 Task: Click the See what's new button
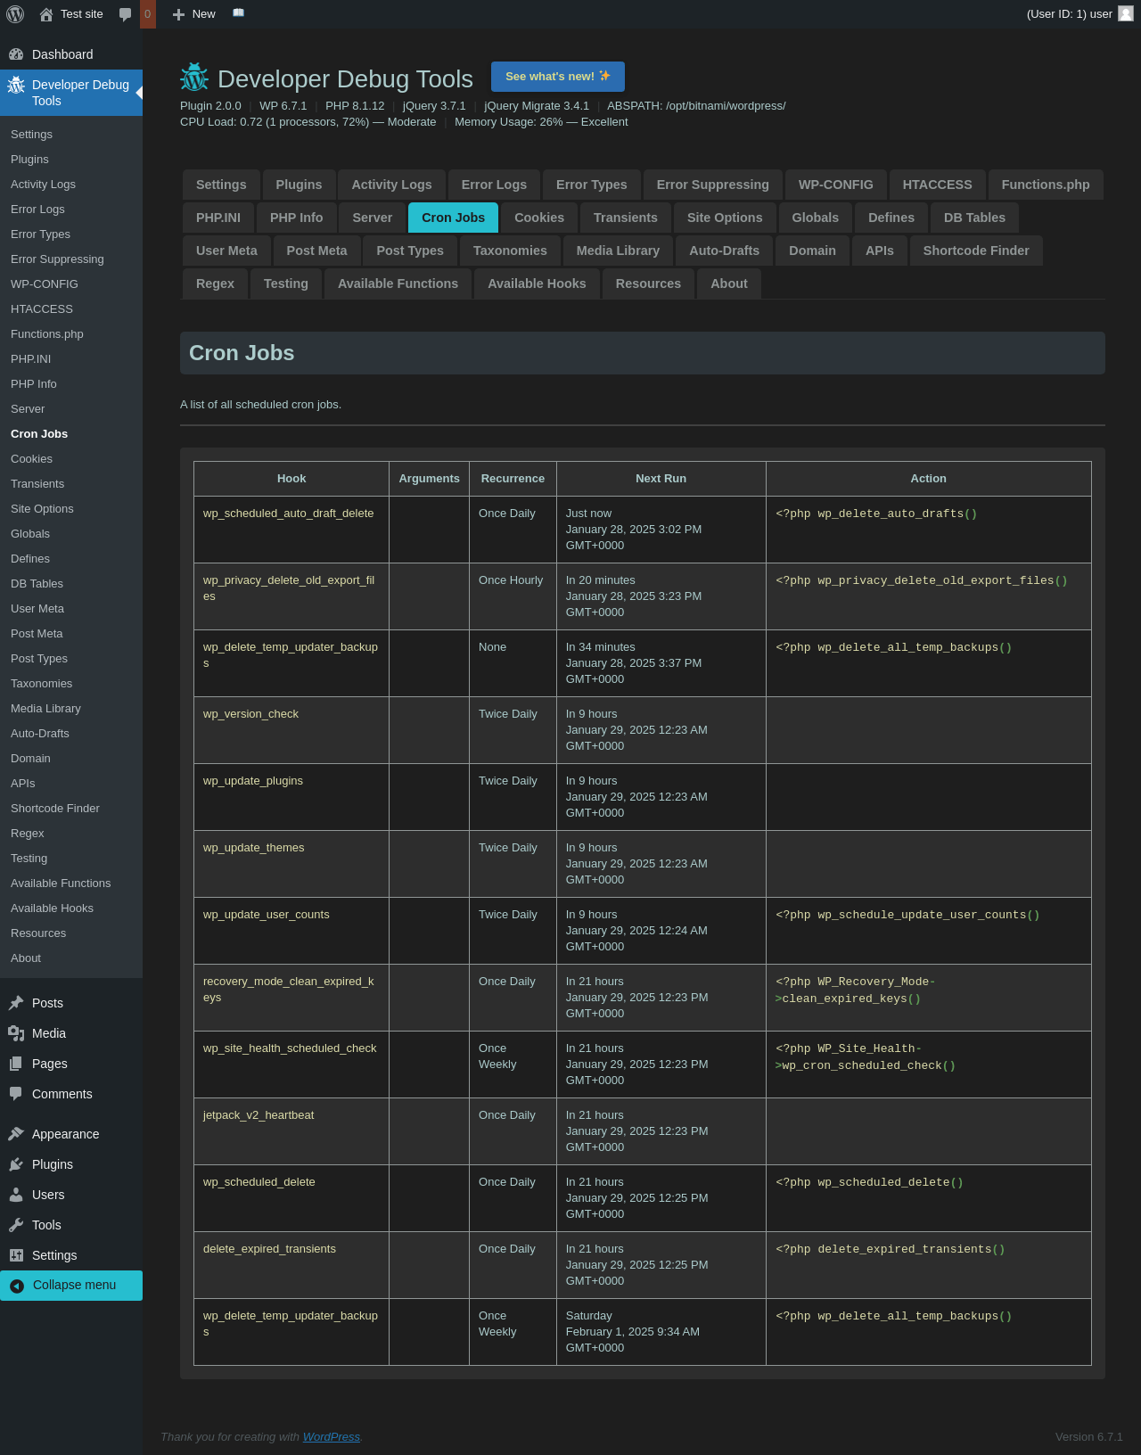(x=557, y=77)
